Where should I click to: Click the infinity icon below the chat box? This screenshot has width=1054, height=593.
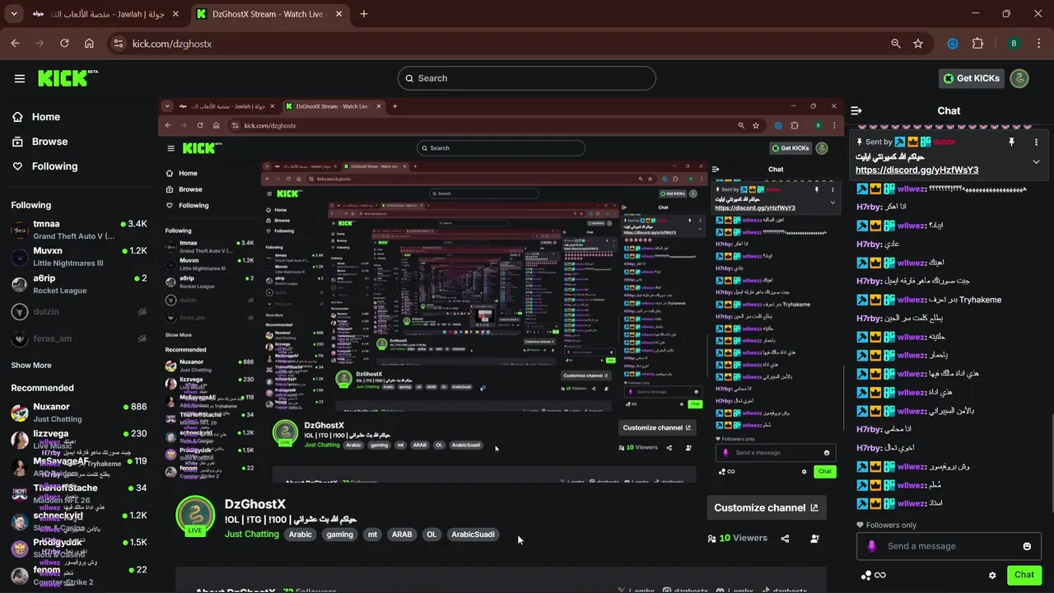pyautogui.click(x=880, y=575)
